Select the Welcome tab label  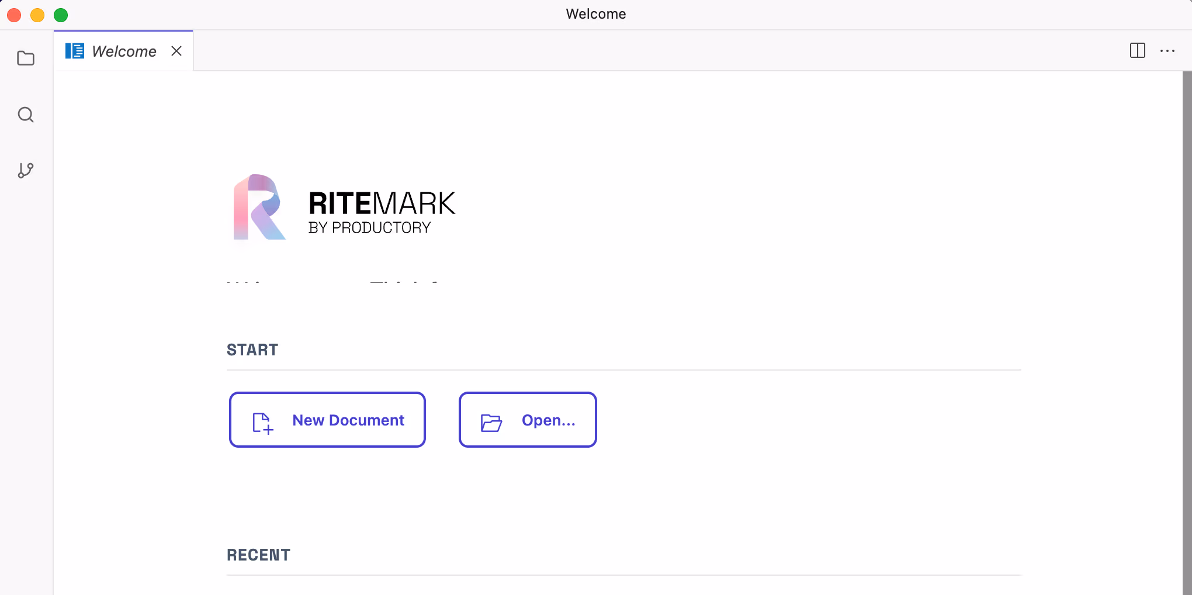point(124,51)
